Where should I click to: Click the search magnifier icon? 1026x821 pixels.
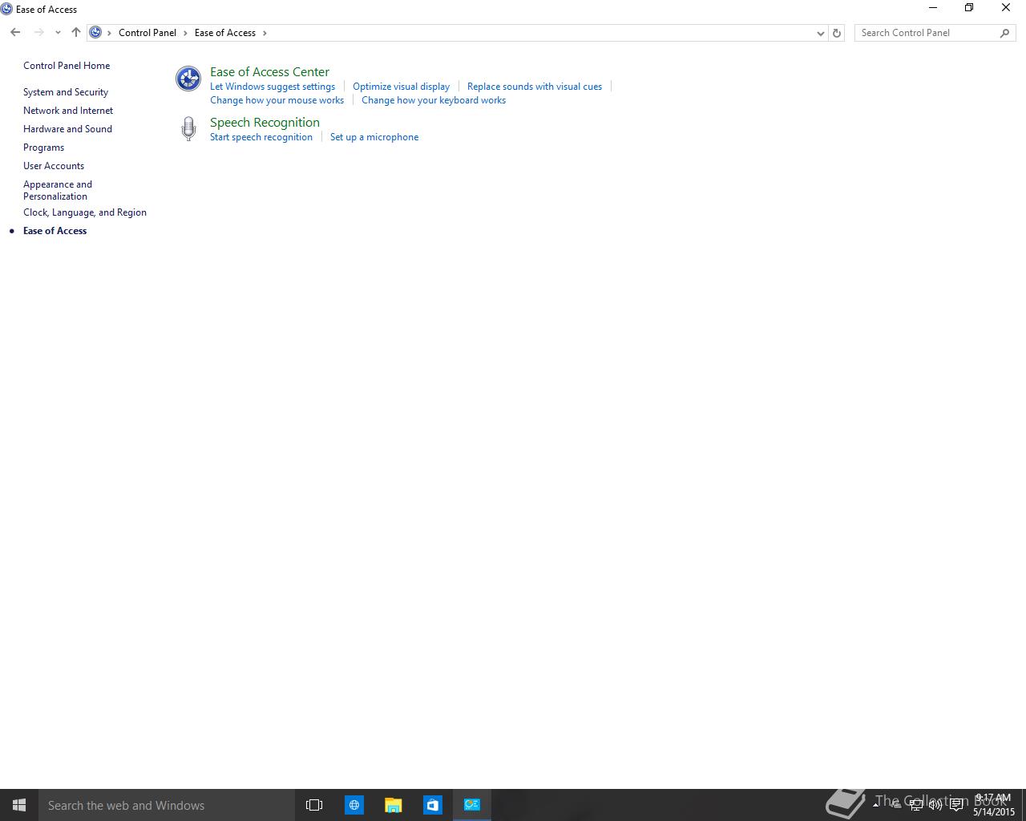click(x=1005, y=33)
